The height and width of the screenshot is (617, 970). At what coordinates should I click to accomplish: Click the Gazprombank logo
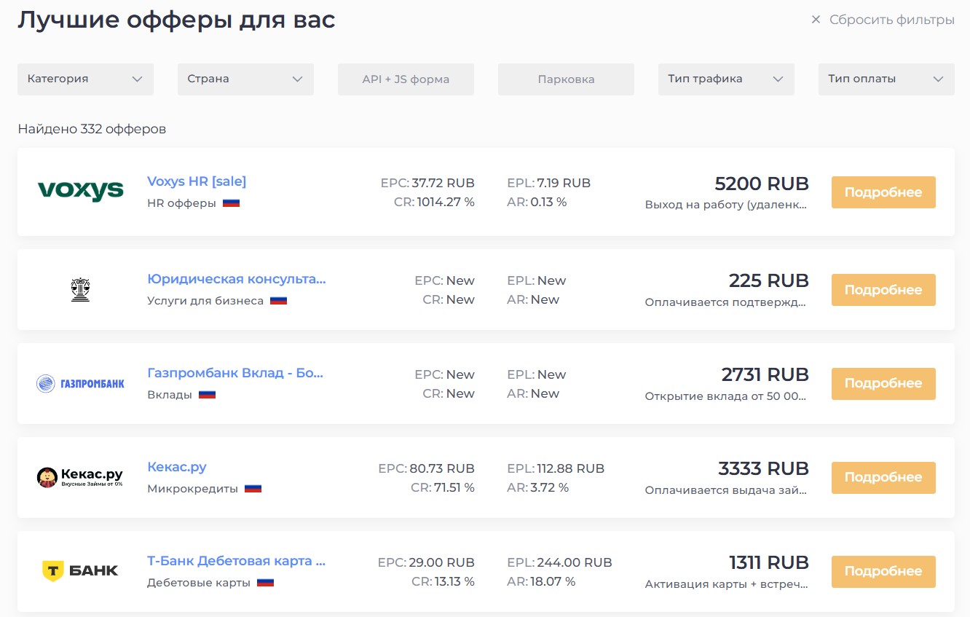(80, 383)
